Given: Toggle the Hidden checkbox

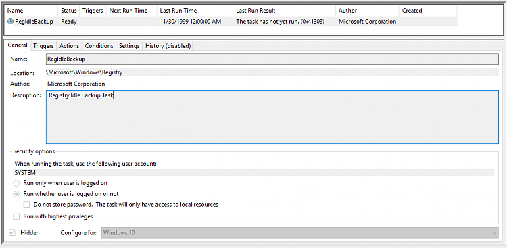Looking at the screenshot, I should [12, 232].
